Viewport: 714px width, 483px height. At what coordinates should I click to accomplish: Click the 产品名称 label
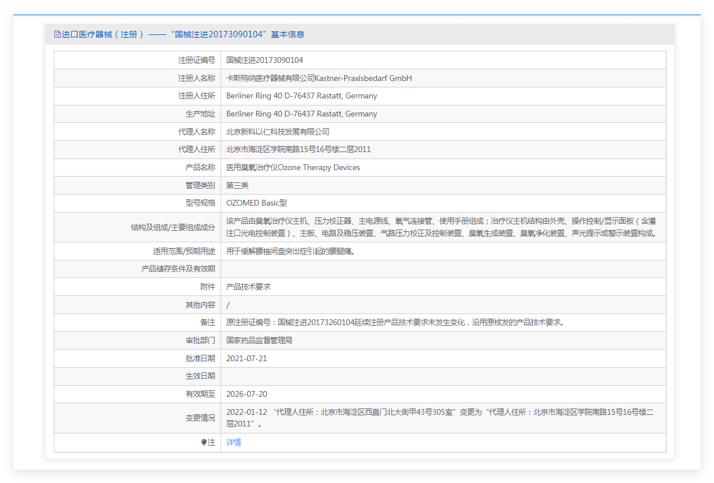200,167
